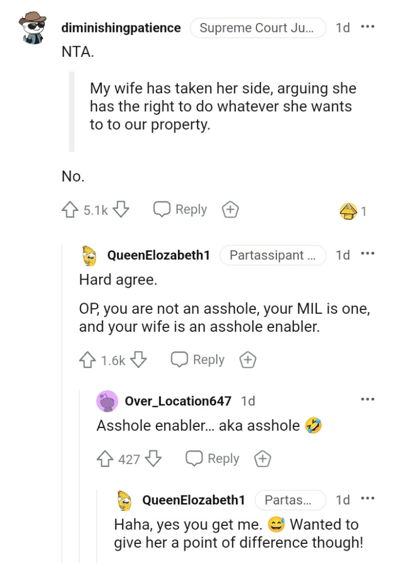Click the 1d timestamp on the top comment
This screenshot has width=394, height=563.
pyautogui.click(x=342, y=27)
